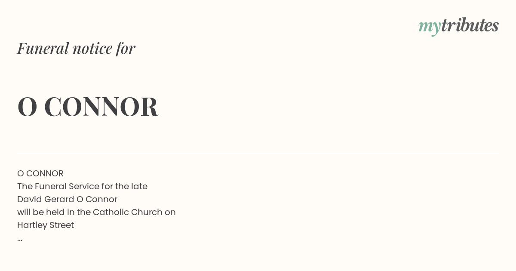
Task: Click the green "my" in the logo
Action: [430, 28]
